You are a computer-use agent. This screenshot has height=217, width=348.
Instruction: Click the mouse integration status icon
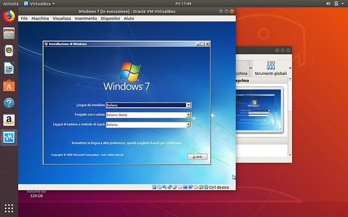[x=201, y=187]
